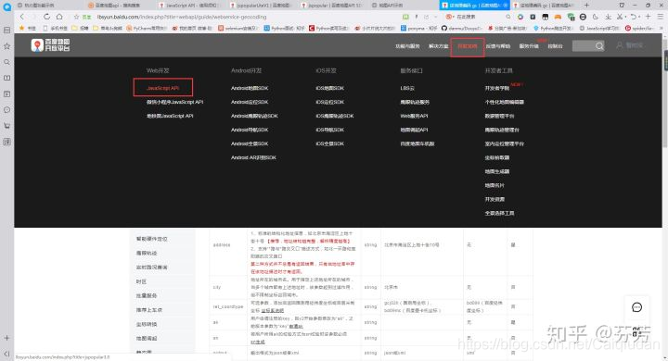Open the JavaScript API link under Web开发
The width and height of the screenshot is (668, 361).
(162, 88)
